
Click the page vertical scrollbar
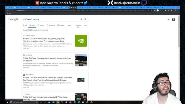pyautogui.click(x=179, y=32)
